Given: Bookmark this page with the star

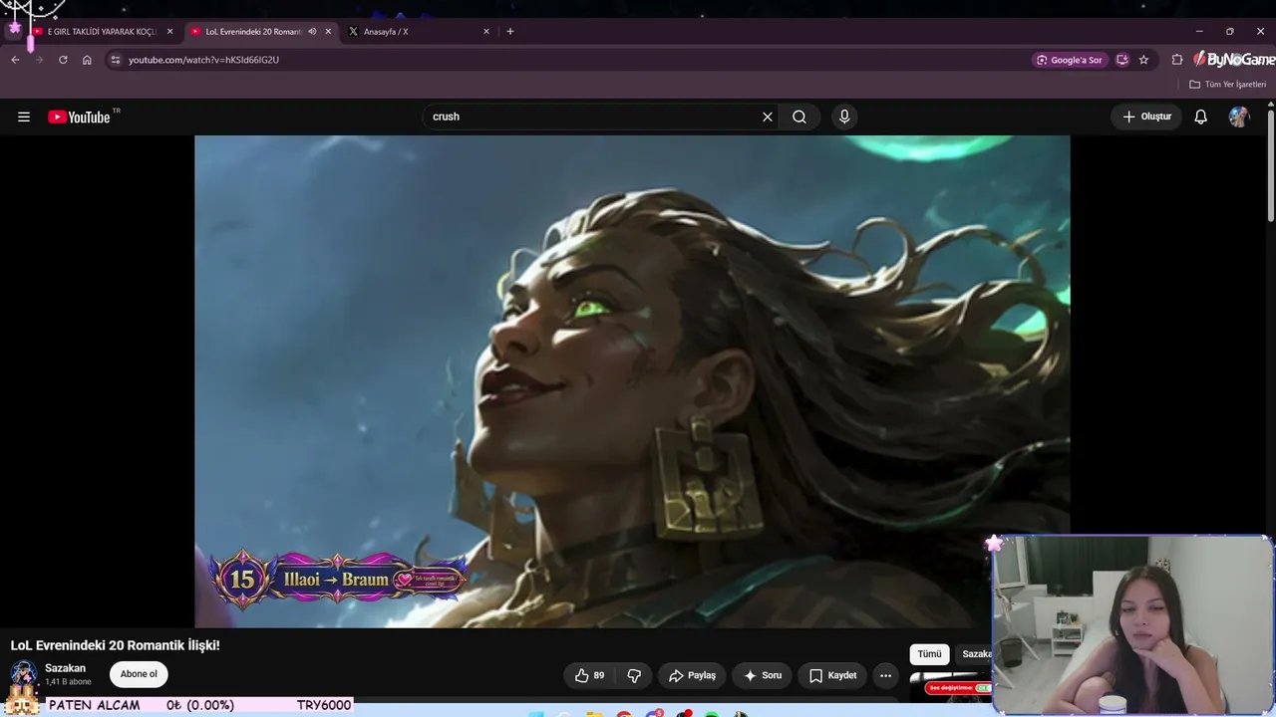Looking at the screenshot, I should [1143, 60].
